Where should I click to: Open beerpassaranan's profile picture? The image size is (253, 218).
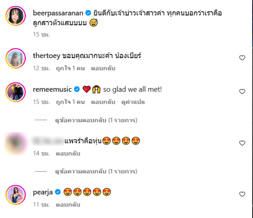point(15,16)
